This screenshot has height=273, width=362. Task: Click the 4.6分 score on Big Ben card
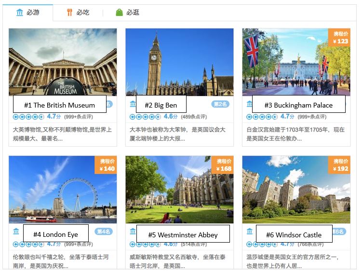[171, 116]
